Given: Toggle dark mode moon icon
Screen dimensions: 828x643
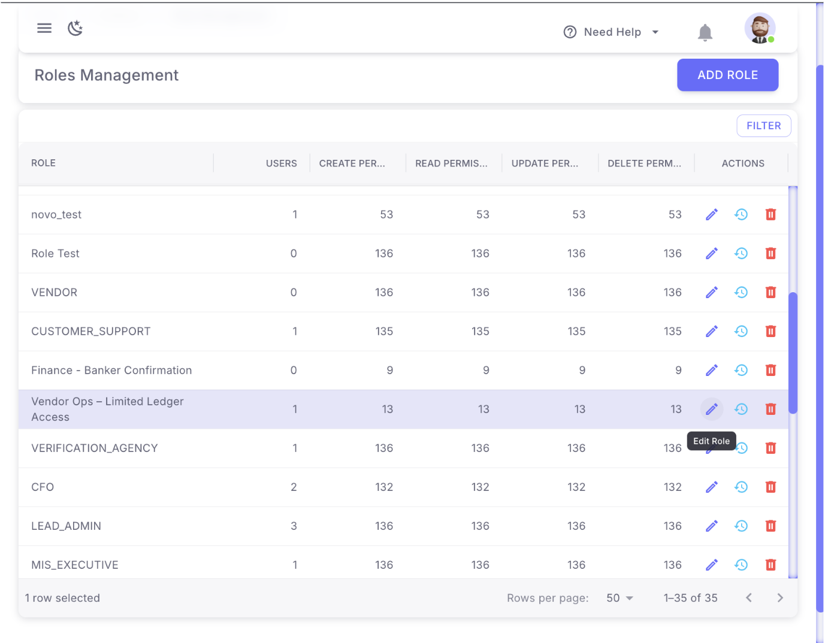Looking at the screenshot, I should pyautogui.click(x=75, y=28).
